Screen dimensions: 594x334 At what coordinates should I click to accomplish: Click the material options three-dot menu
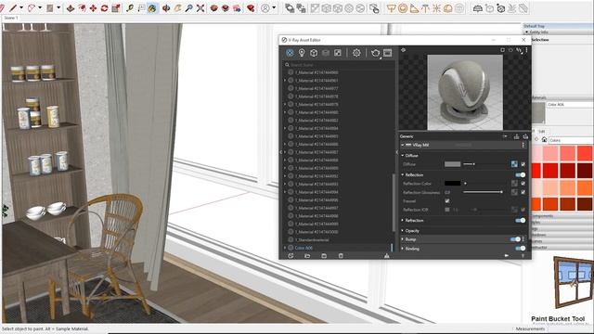pyautogui.click(x=523, y=145)
